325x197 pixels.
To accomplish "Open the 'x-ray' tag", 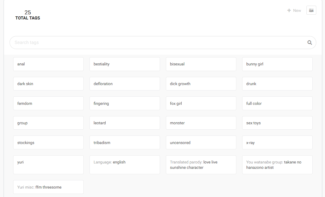I will pyautogui.click(x=277, y=142).
